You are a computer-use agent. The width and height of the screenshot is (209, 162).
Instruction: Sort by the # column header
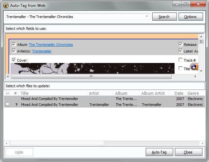click(x=15, y=93)
